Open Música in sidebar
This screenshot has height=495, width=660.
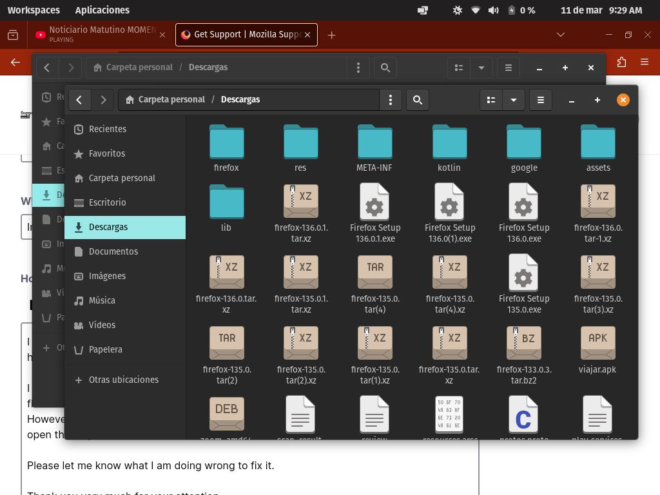pos(125,300)
